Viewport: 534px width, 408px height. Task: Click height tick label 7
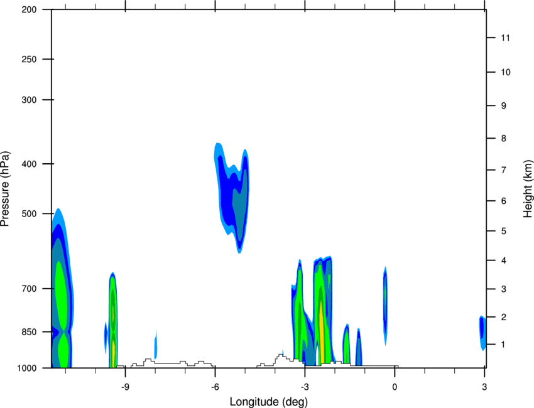tap(504, 169)
